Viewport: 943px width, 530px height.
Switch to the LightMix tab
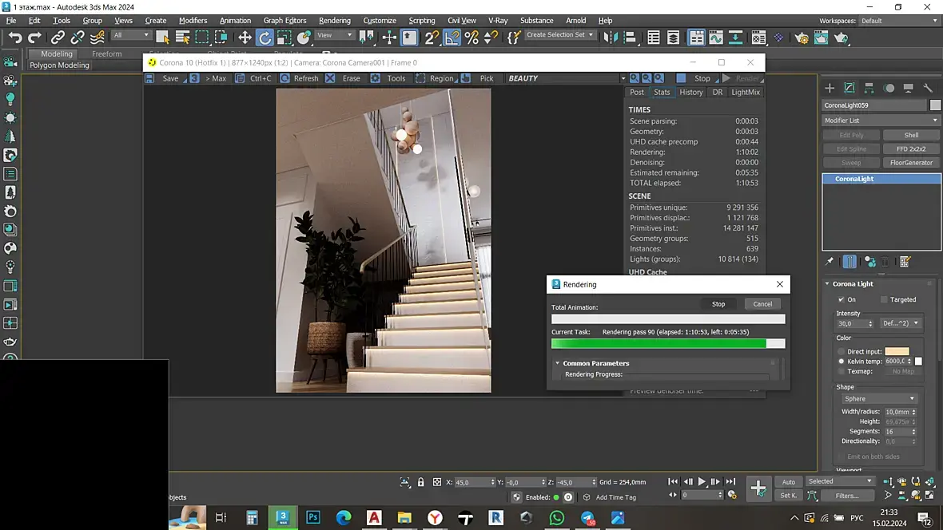coord(746,93)
